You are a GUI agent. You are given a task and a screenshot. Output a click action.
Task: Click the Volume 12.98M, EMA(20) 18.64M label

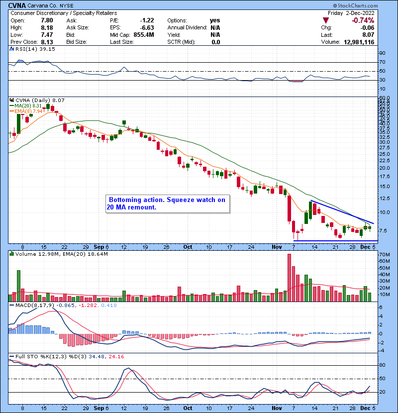(x=61, y=254)
